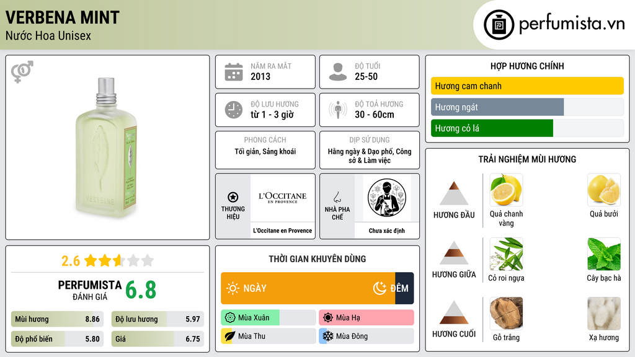This screenshot has height=357, width=635.
Task: Click the L'Occitane en Provence brand label
Action: click(x=283, y=231)
